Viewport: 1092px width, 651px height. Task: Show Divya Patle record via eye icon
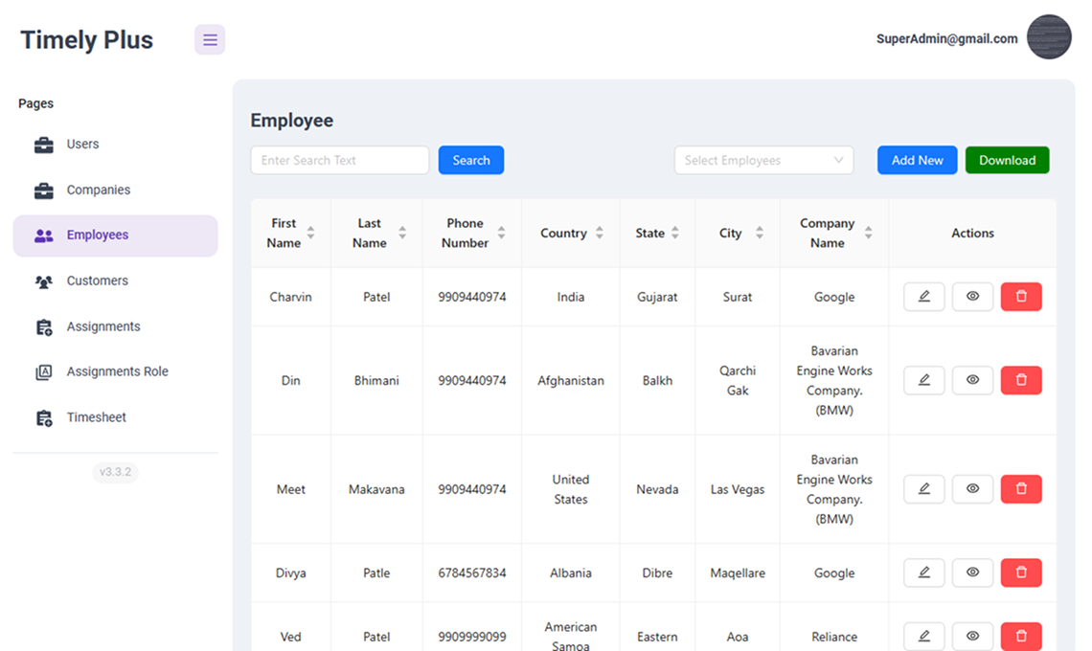(x=972, y=572)
